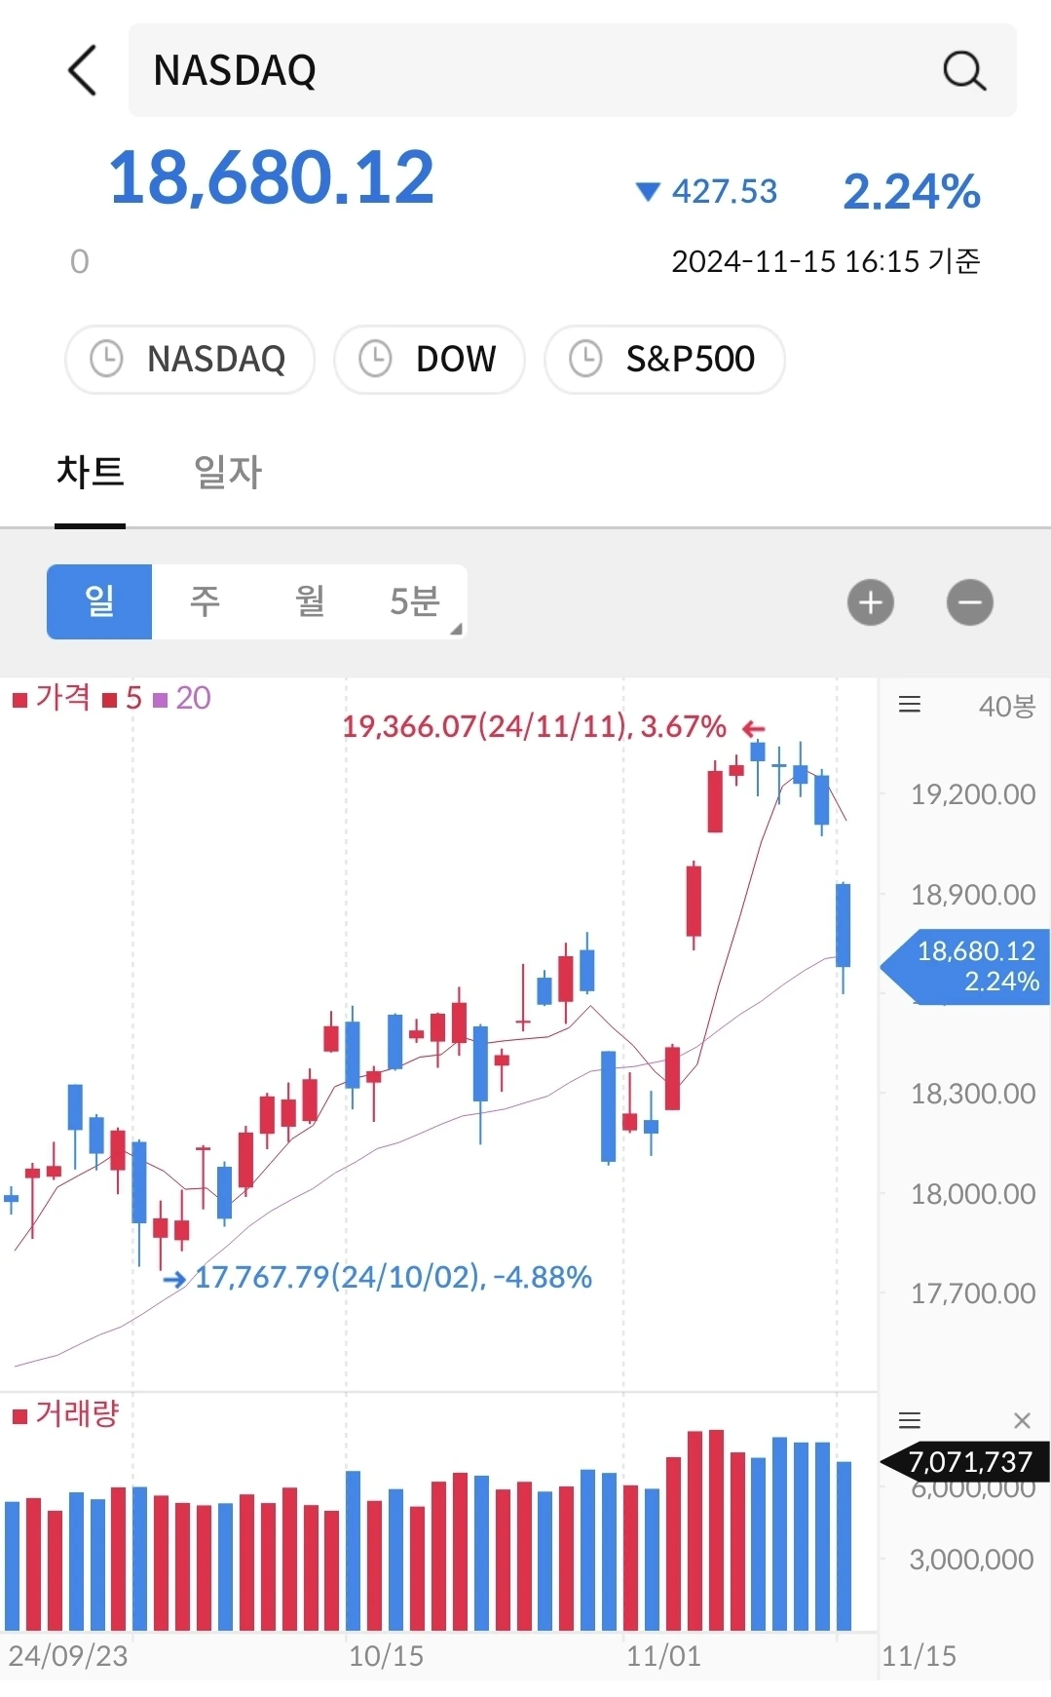Switch to the 일자 tab
This screenshot has height=1697, width=1051.
click(228, 473)
